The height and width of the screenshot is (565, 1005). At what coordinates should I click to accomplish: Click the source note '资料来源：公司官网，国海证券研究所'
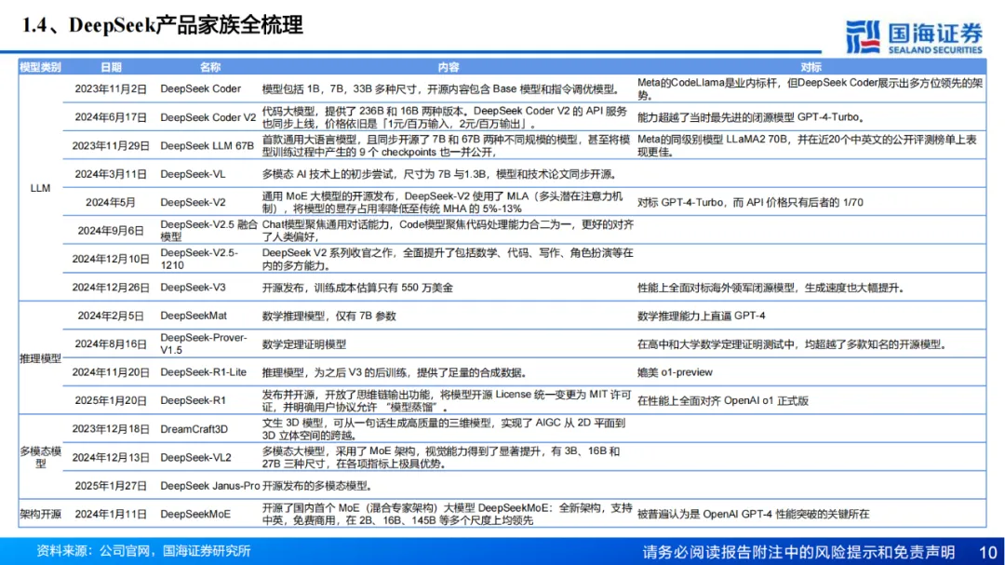[143, 551]
